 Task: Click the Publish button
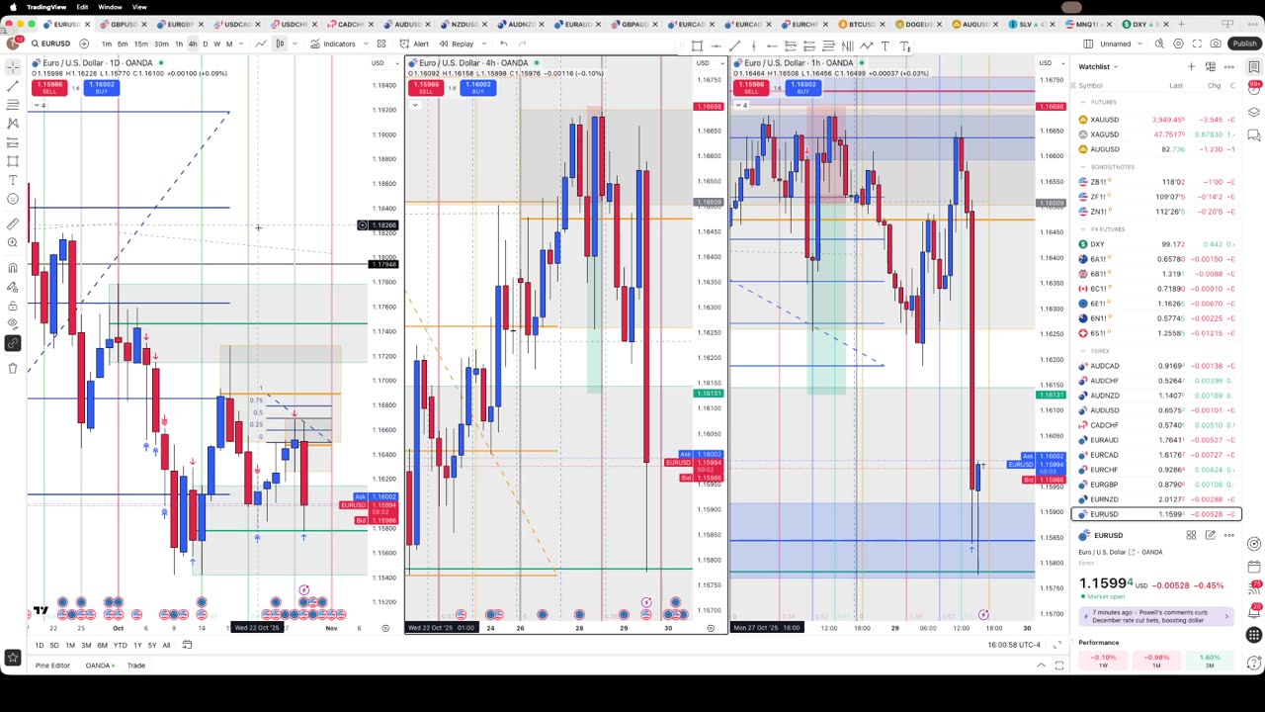click(x=1244, y=44)
